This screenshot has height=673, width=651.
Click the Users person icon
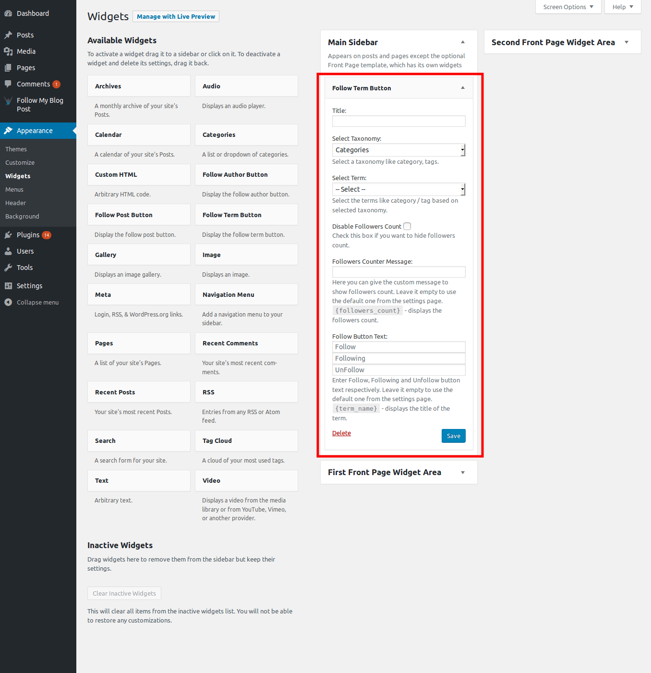8,251
